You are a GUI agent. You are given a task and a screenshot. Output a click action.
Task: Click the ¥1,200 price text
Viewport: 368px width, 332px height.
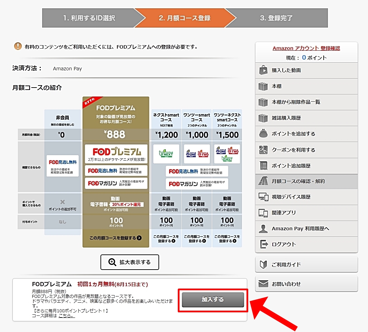[x=167, y=135]
